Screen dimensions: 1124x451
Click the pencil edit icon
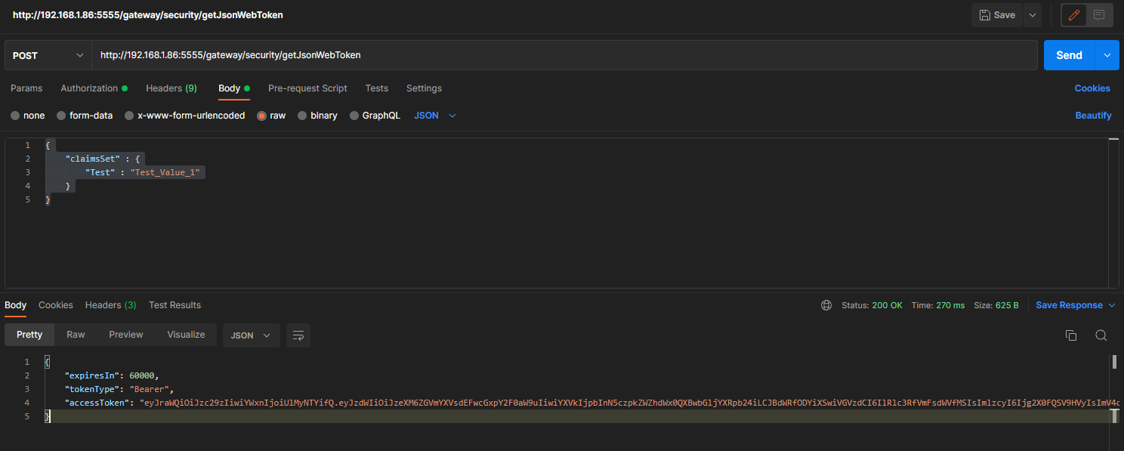[x=1074, y=15]
